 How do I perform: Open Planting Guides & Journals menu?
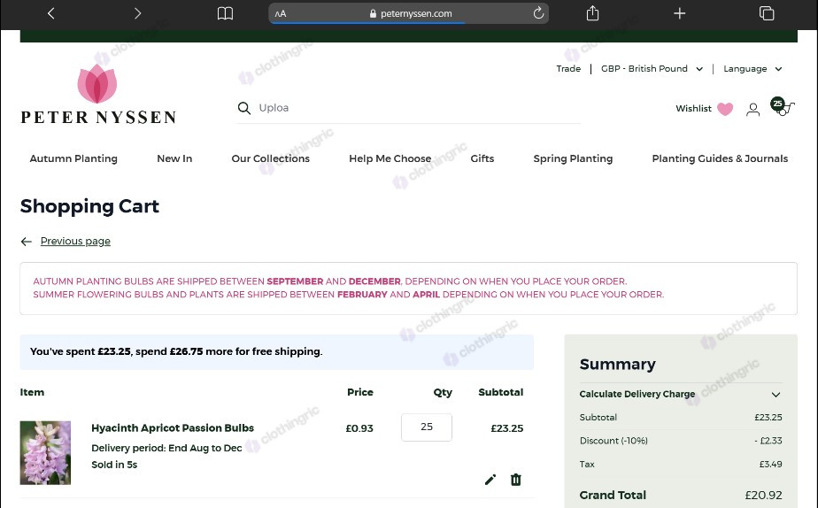720,158
